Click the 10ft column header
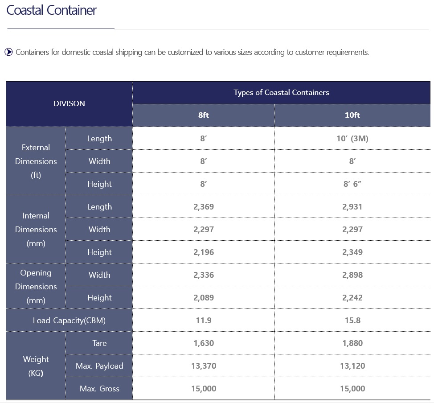 pyautogui.click(x=352, y=115)
